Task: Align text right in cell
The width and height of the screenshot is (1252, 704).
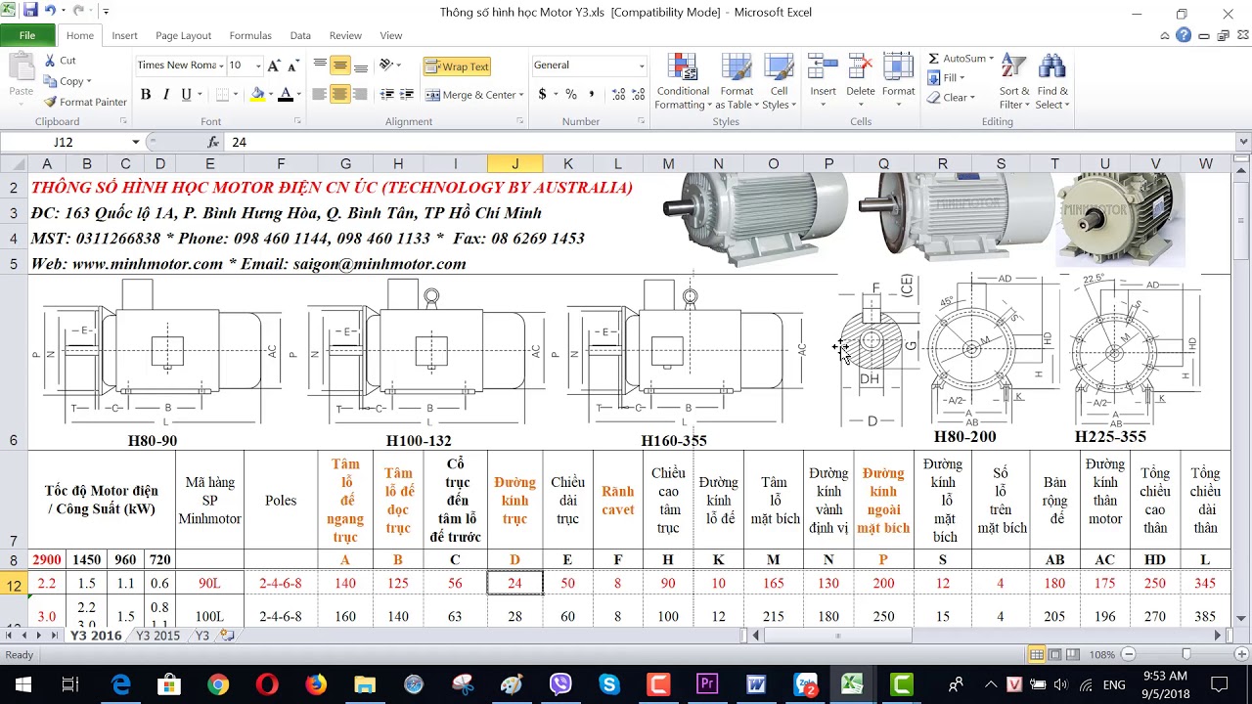Action: 361,95
